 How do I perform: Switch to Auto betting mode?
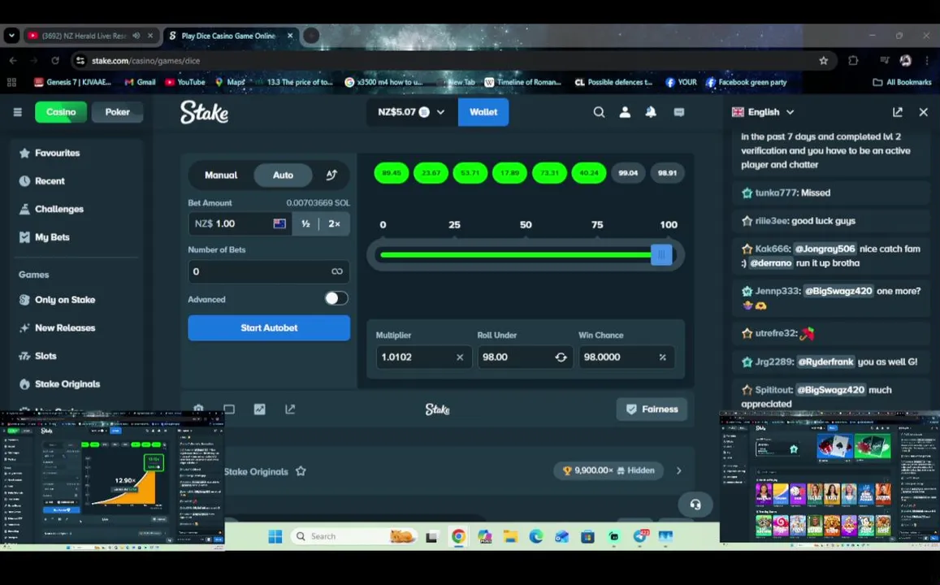[283, 175]
